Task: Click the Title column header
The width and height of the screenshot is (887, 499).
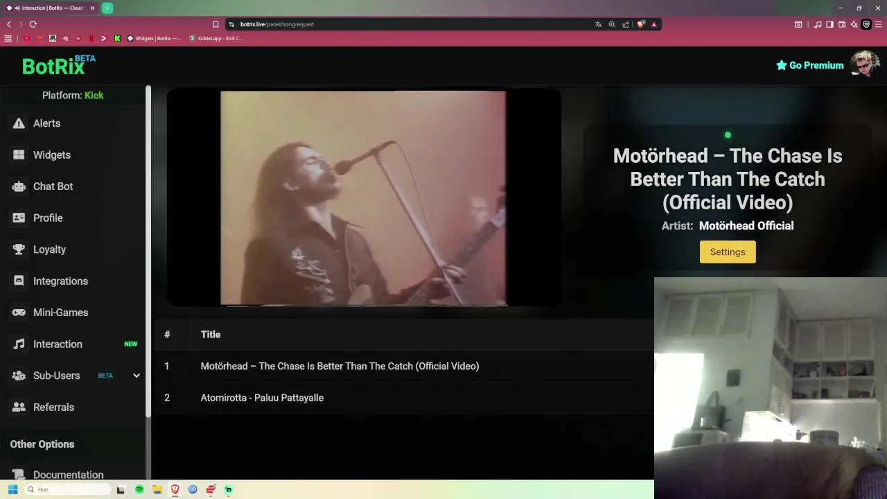Action: (211, 334)
